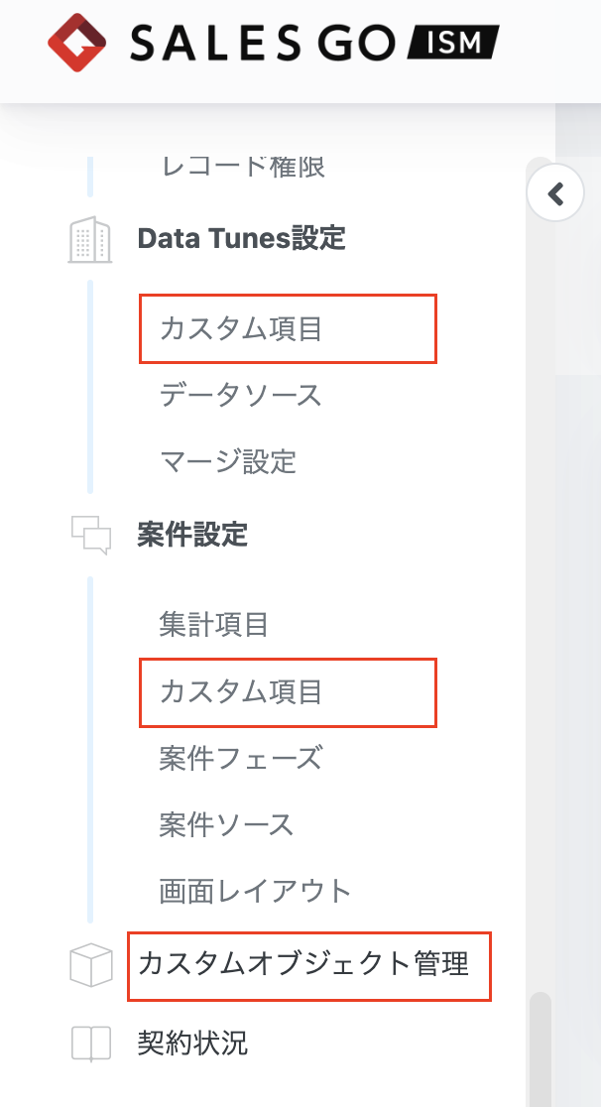The height and width of the screenshot is (1107, 601).
Task: Open カスタム項目 under Data Tunes設定
Action: (x=241, y=329)
